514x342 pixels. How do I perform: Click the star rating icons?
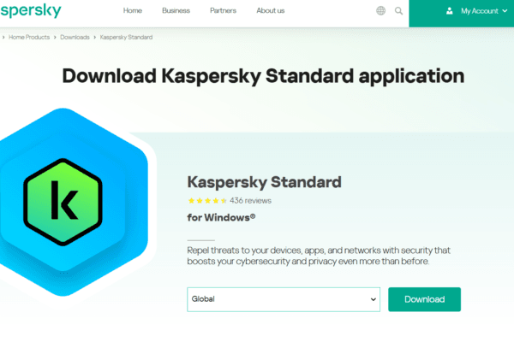(206, 201)
